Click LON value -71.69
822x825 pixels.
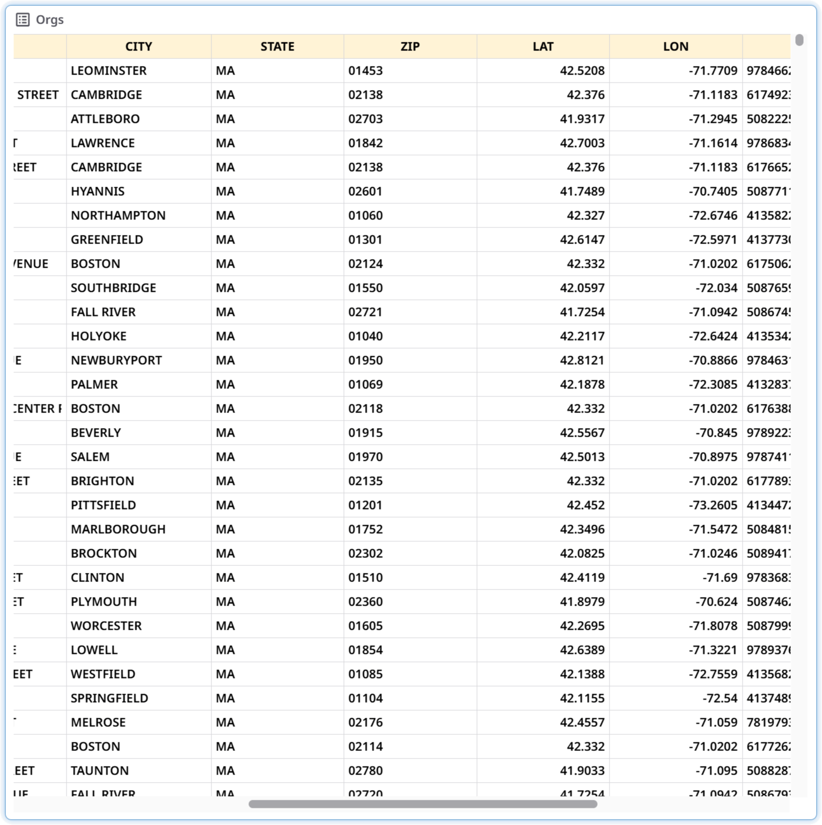tap(676, 578)
